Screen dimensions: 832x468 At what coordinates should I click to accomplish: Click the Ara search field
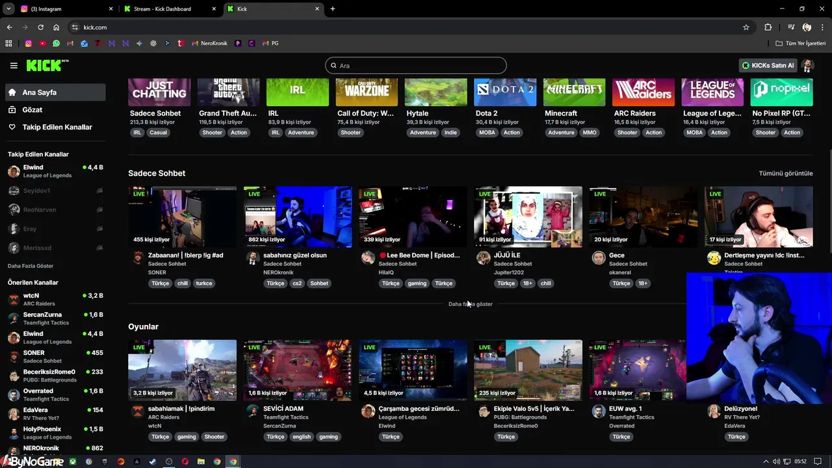click(416, 66)
